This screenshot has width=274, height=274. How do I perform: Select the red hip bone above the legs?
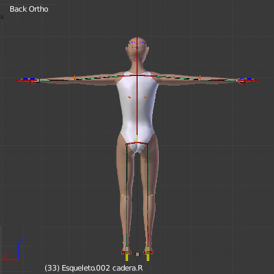point(137,143)
